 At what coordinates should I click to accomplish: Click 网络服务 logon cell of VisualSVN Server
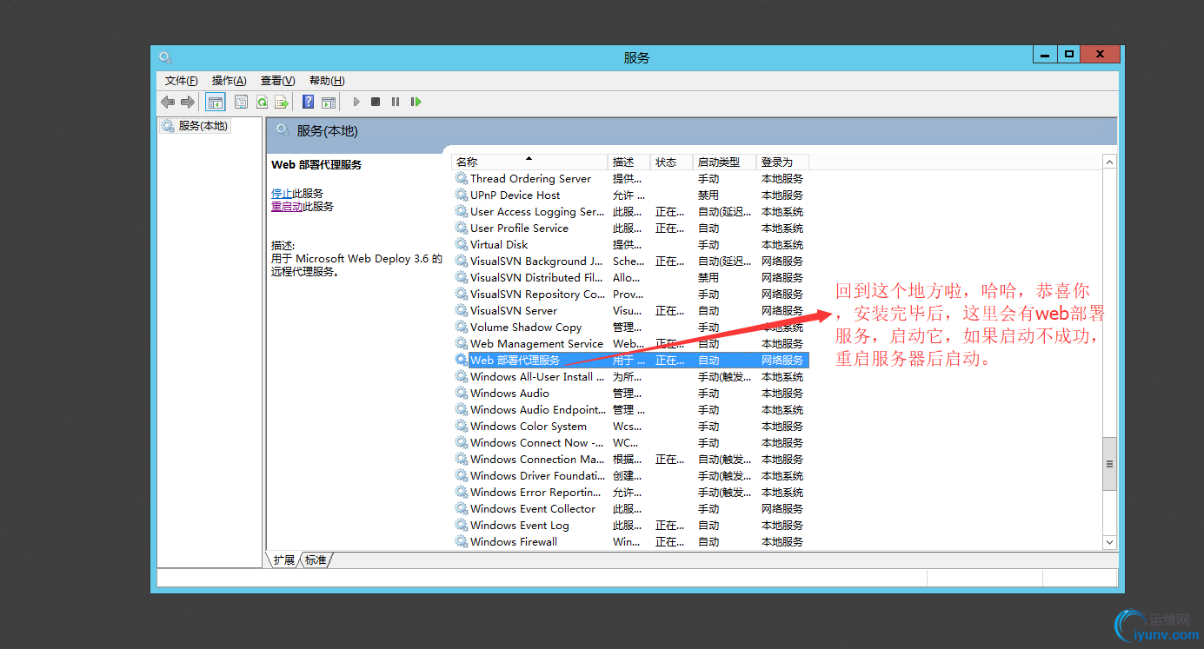[782, 310]
